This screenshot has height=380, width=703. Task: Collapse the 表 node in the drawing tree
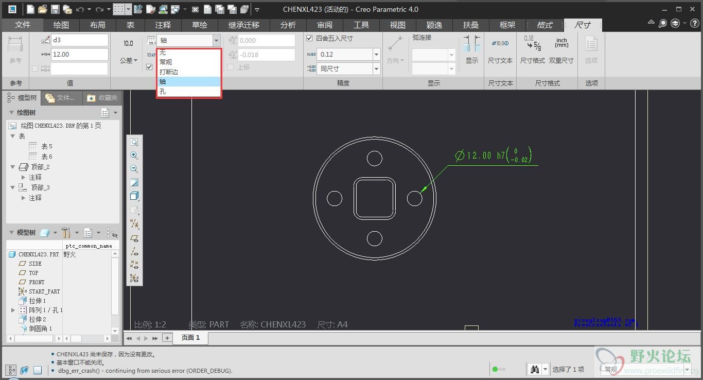click(13, 136)
